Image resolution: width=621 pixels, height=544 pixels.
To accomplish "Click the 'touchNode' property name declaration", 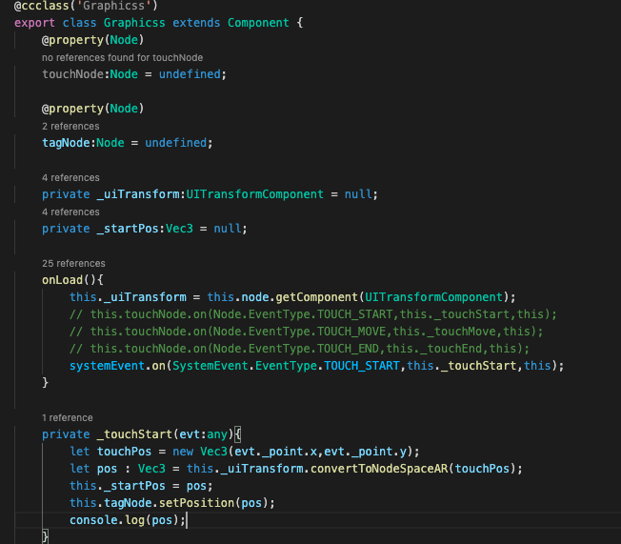I will click(x=73, y=74).
